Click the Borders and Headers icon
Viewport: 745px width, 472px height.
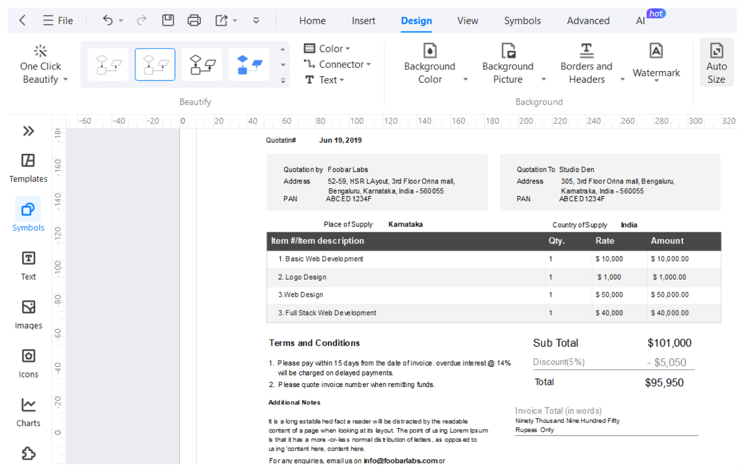pos(586,51)
